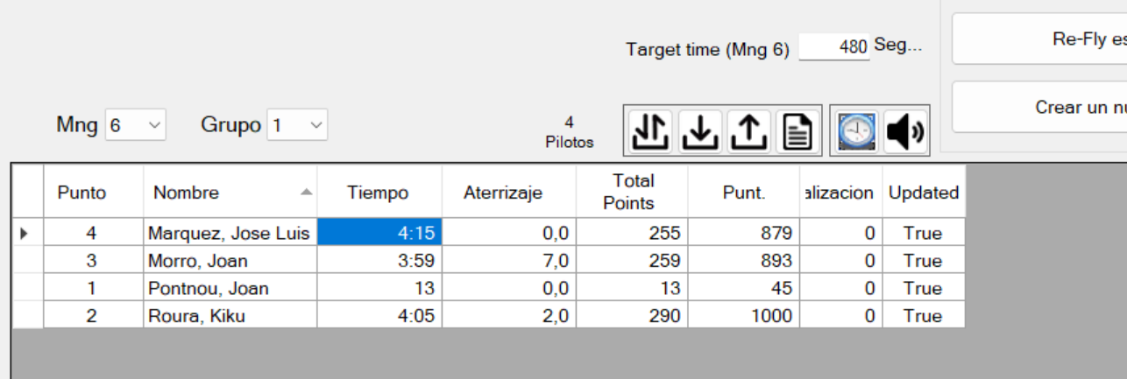Click the Total Points column header
This screenshot has width=1127, height=379.
633,192
